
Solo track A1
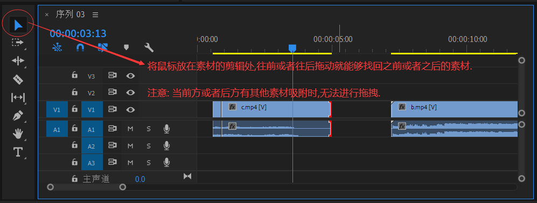pyautogui.click(x=149, y=129)
